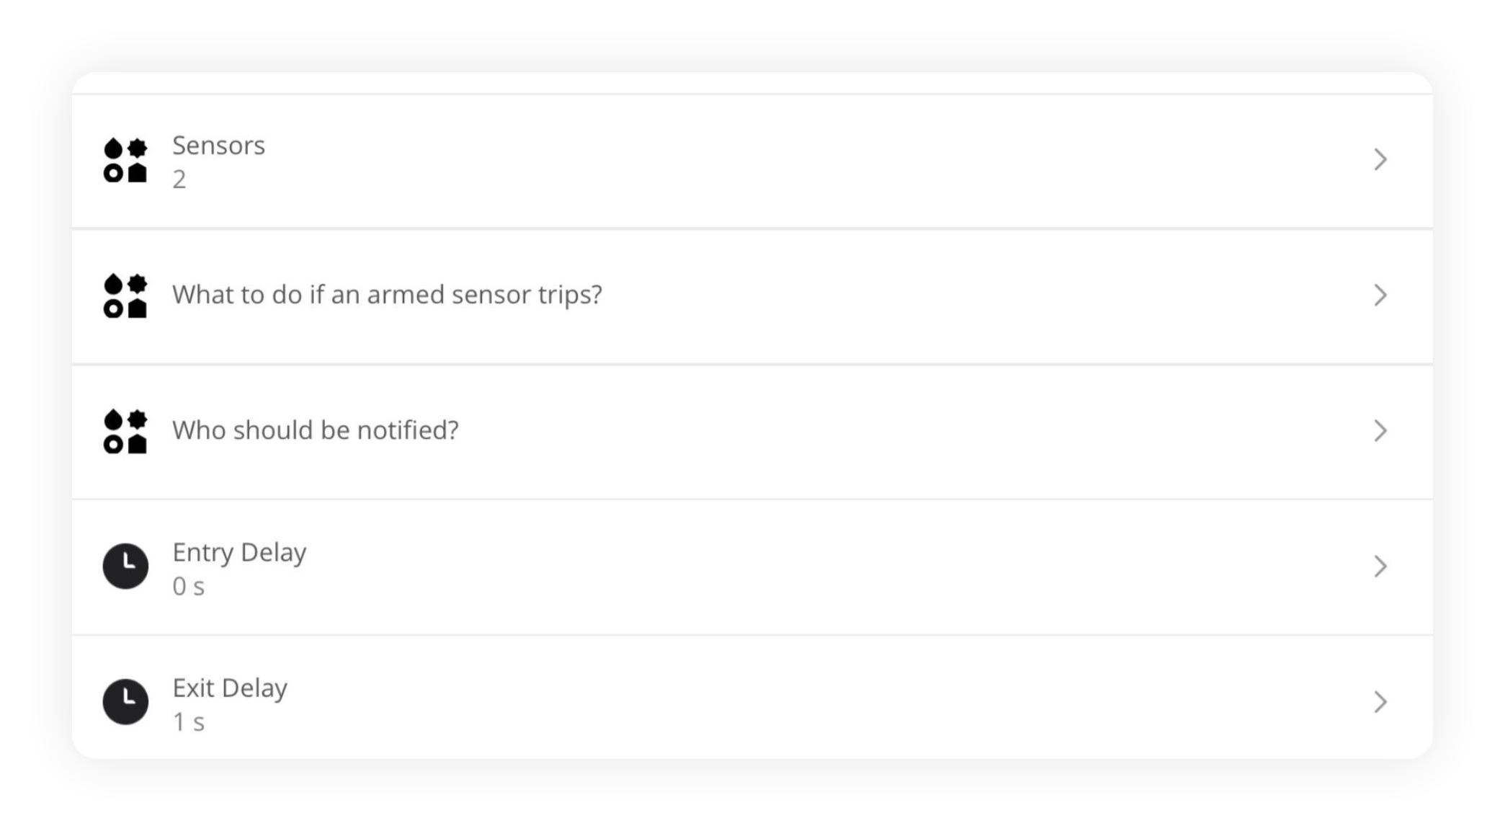Open Entry Delay settings via its chevron
Viewport: 1505px width, 831px height.
click(1380, 566)
